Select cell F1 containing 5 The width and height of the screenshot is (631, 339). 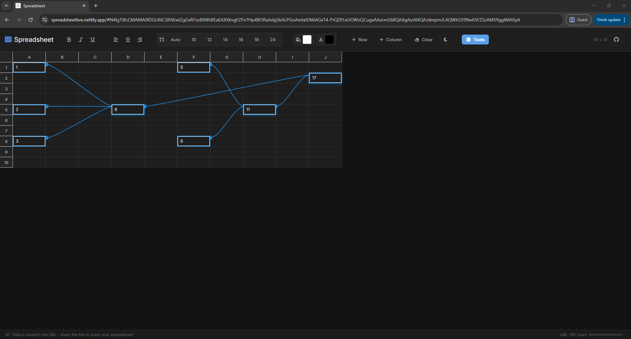[x=194, y=67]
